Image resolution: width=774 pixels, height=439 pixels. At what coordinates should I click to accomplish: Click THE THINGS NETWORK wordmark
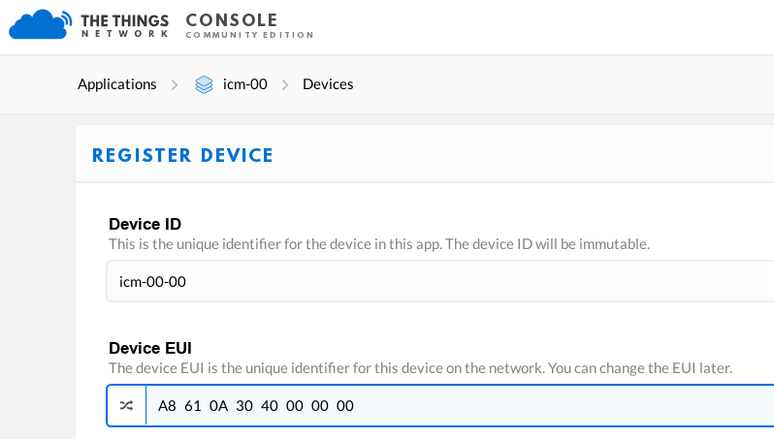[x=125, y=25]
